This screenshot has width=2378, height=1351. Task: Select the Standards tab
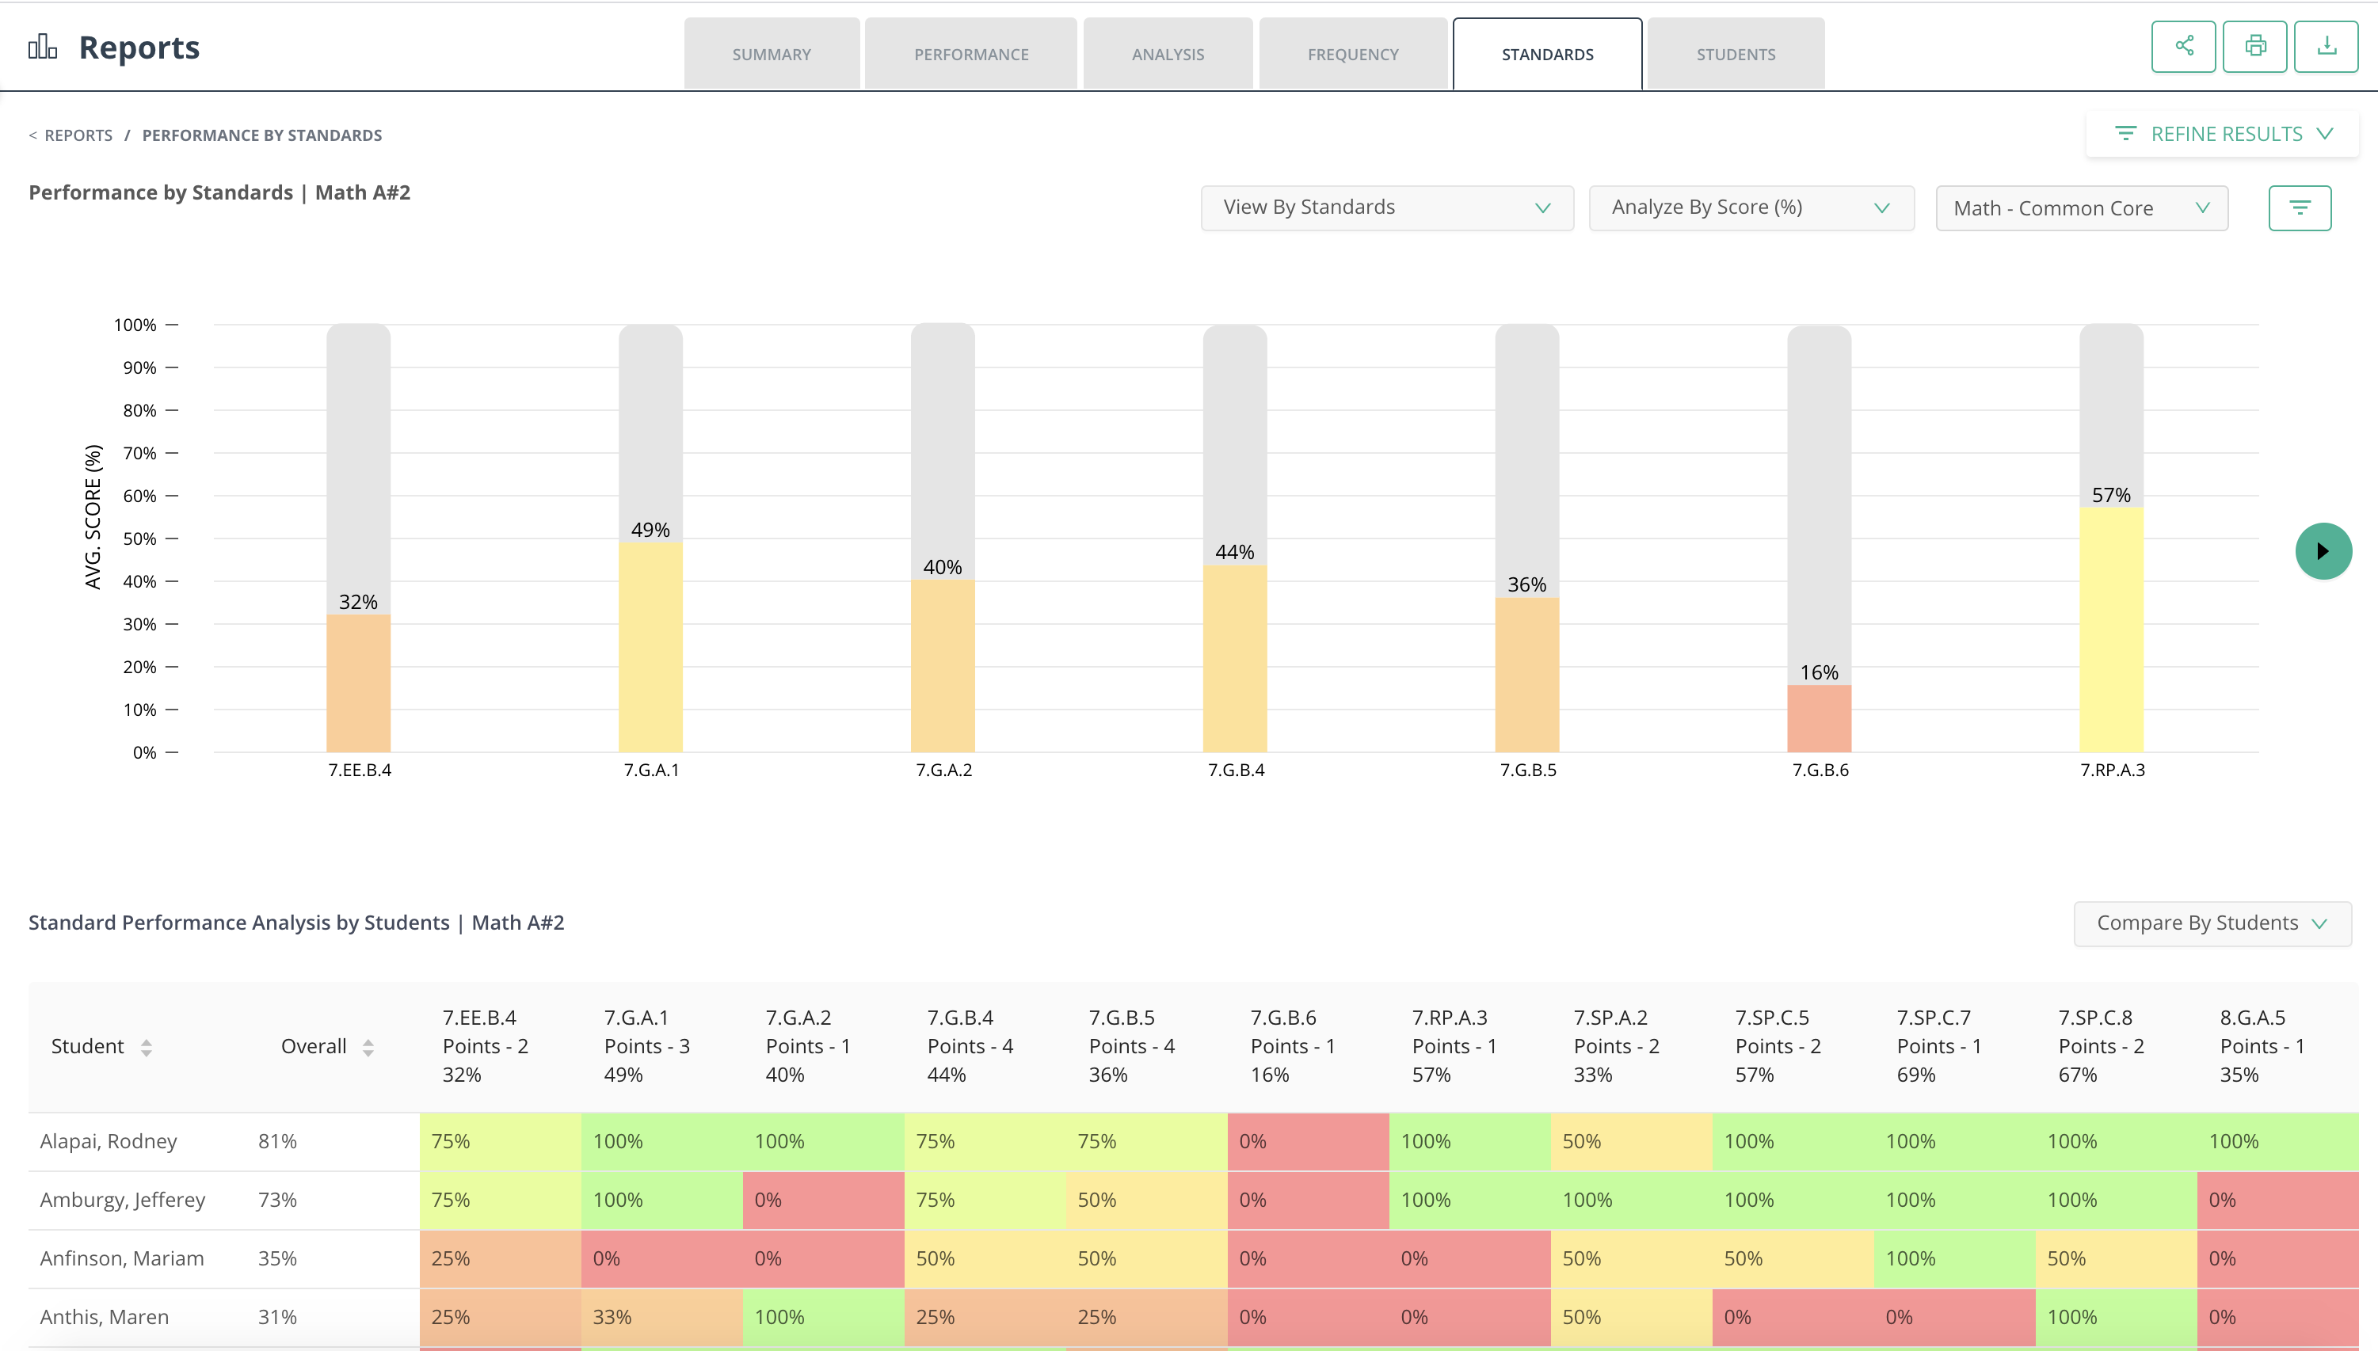click(1547, 54)
